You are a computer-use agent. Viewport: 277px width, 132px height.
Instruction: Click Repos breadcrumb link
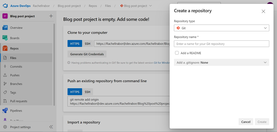tap(93, 6)
